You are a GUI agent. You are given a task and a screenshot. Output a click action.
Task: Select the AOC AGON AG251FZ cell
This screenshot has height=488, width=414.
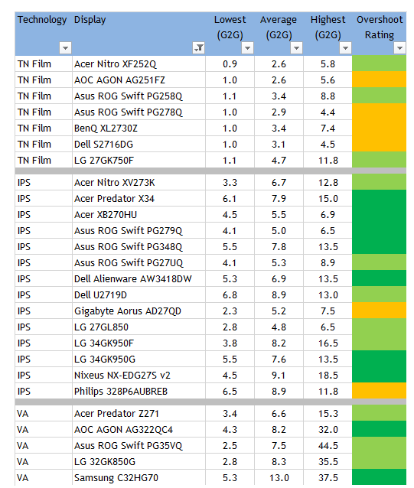point(139,80)
